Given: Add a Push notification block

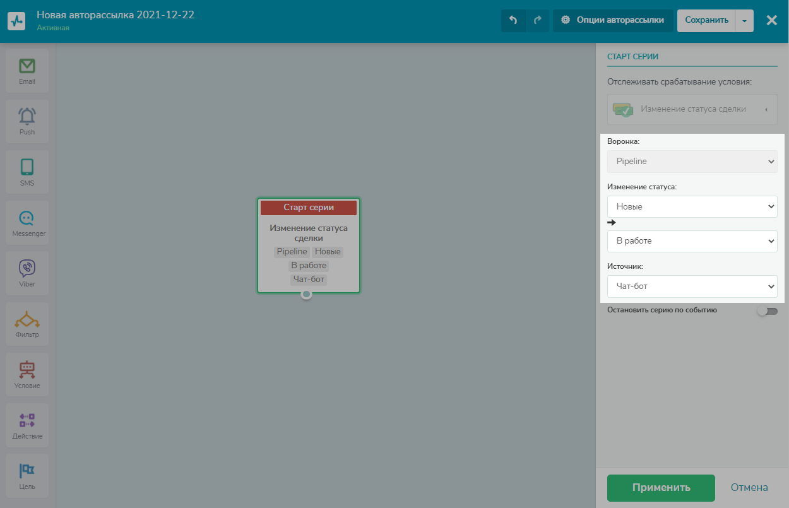Looking at the screenshot, I should click(27, 122).
